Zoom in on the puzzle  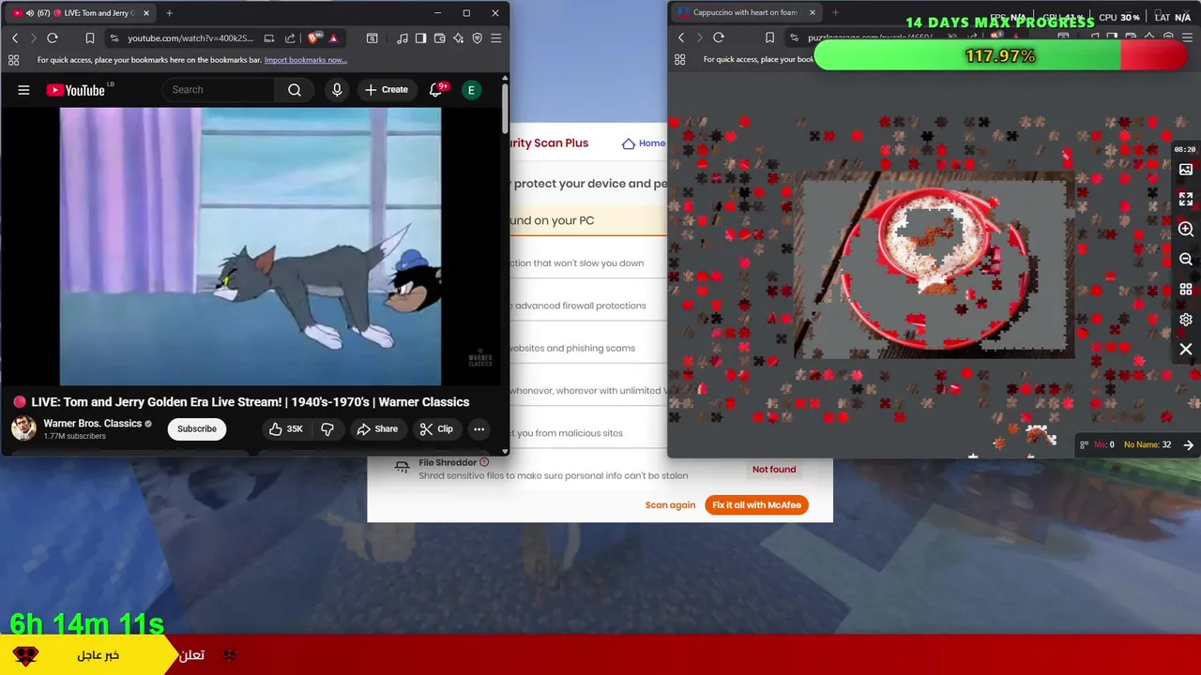tap(1186, 230)
